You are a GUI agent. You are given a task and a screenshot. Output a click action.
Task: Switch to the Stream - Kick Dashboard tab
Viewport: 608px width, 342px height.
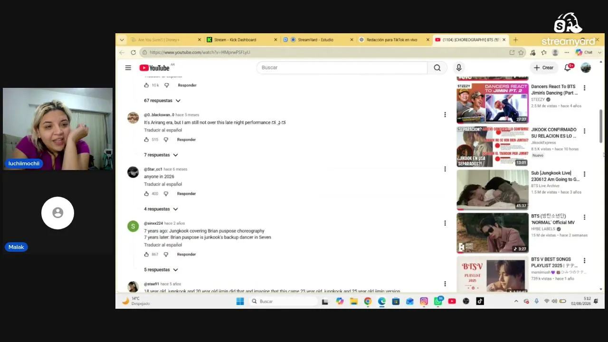[x=241, y=40]
